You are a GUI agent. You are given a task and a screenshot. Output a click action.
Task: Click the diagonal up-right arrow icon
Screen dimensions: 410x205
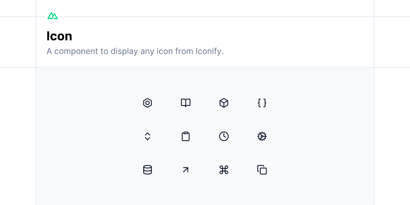coord(186,170)
